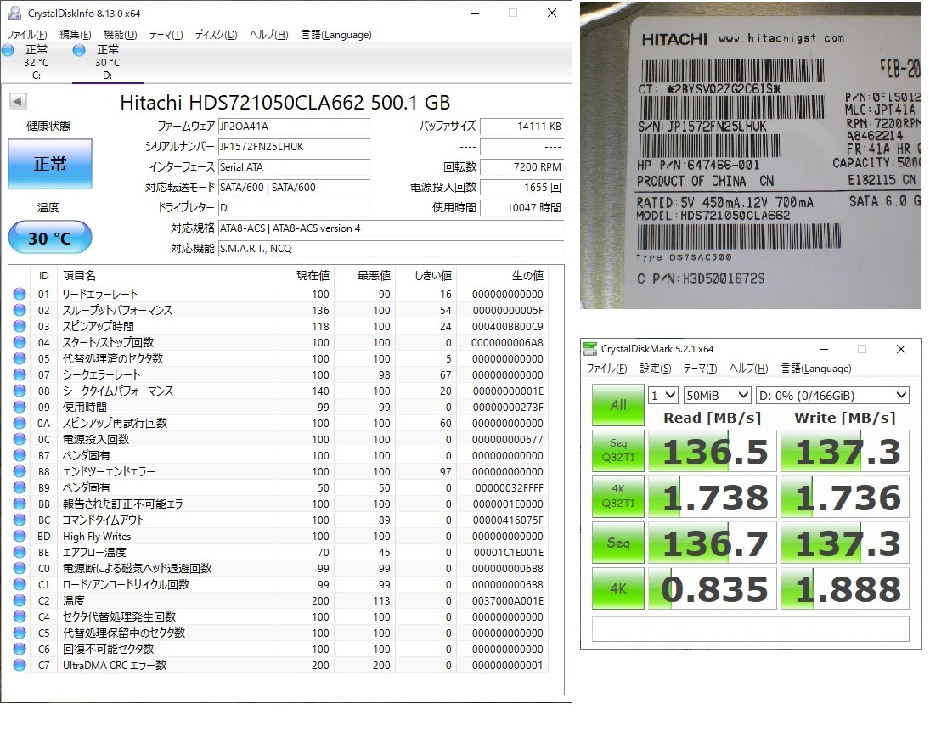Click the 30 °C temperature button
930x737 pixels.
click(50, 238)
